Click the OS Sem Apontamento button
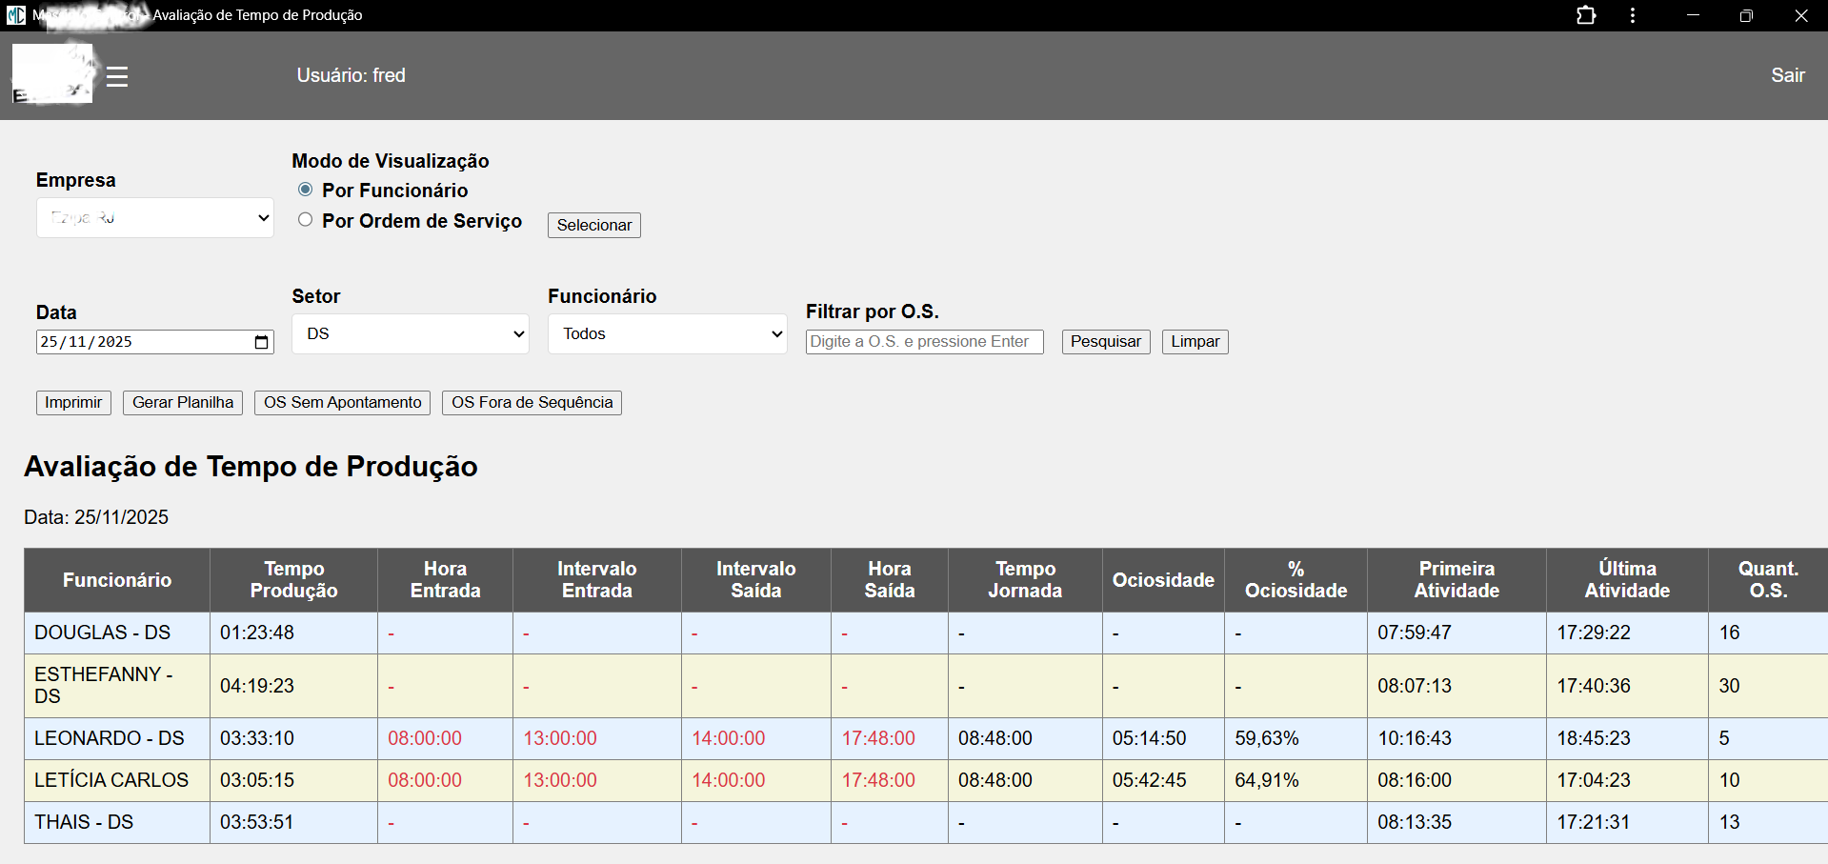 click(342, 403)
